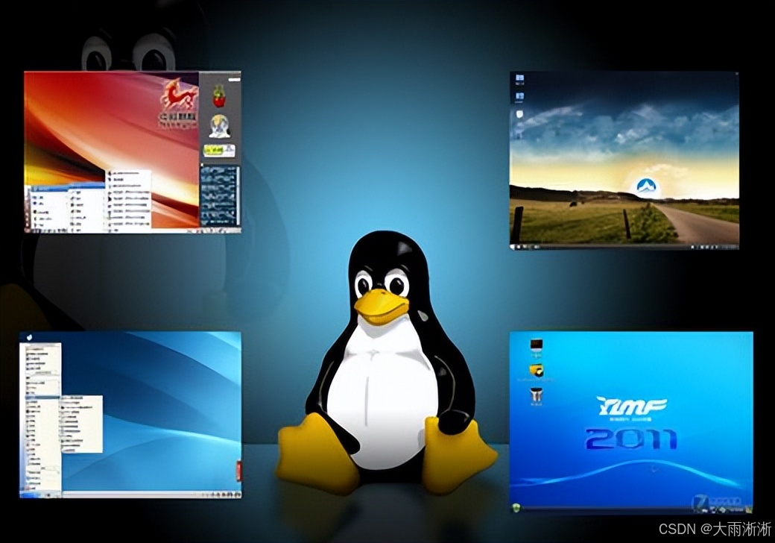
Task: Click the red horse logo on wallpaper
Action: 178,94
